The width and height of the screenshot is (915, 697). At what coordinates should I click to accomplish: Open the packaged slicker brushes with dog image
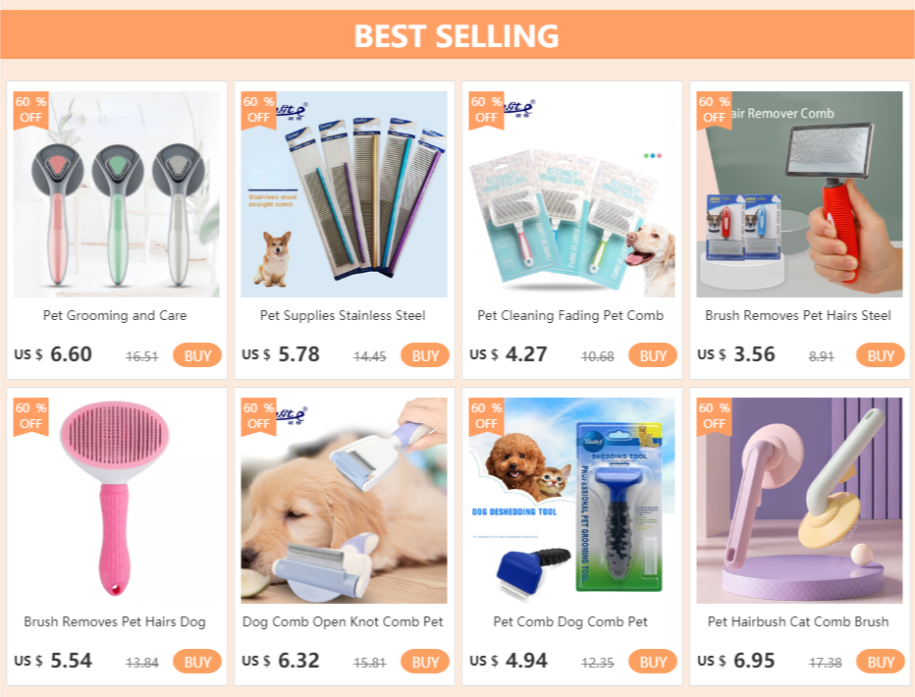click(x=571, y=194)
